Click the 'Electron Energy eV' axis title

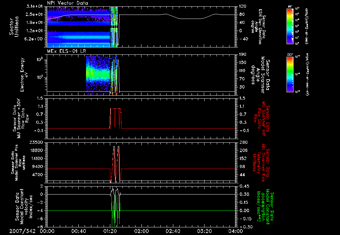pos(24,75)
